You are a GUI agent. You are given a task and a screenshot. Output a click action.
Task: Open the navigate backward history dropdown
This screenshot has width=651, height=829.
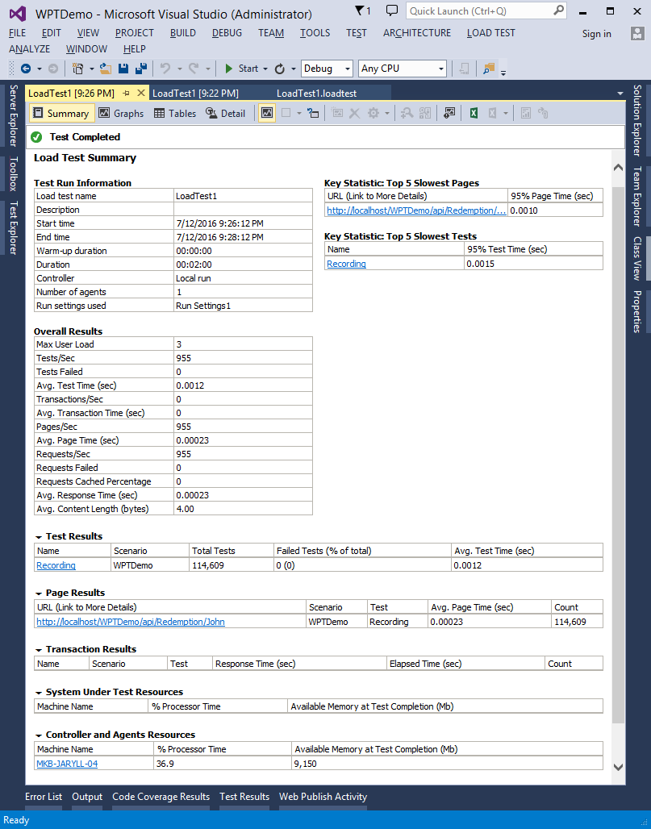(40, 69)
